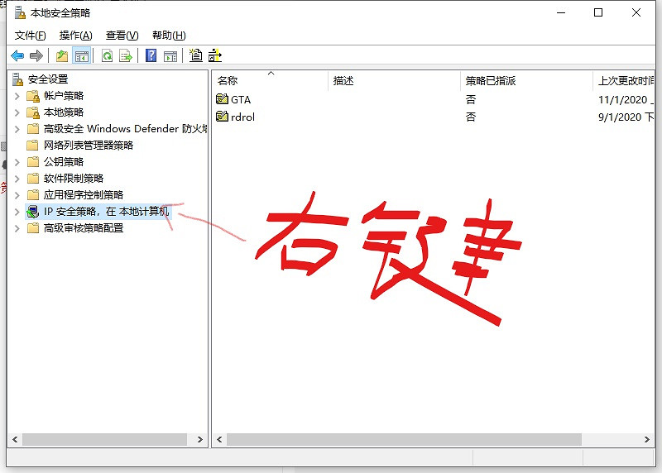
Task: Click the Create IP security policy icon
Action: tap(195, 56)
